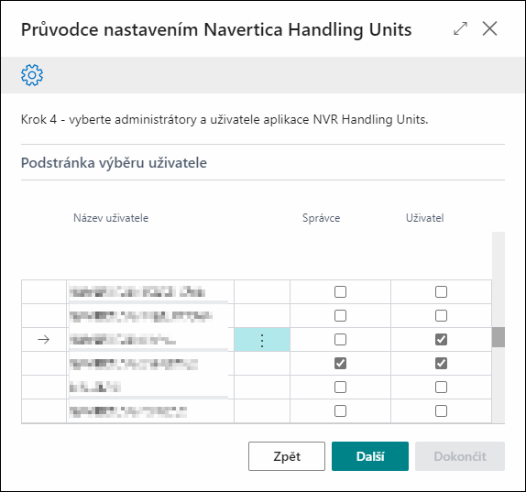Screen dimensions: 526x492
Task: Uncheck Uživatel in the selected arrow row
Action: [x=441, y=339]
